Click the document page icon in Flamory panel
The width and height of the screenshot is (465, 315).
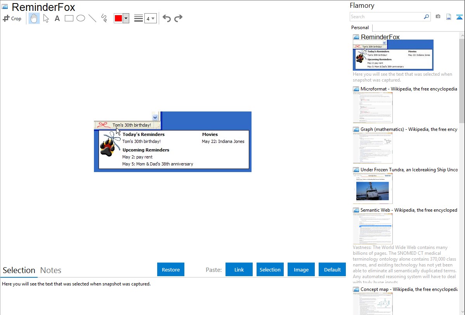tap(449, 17)
